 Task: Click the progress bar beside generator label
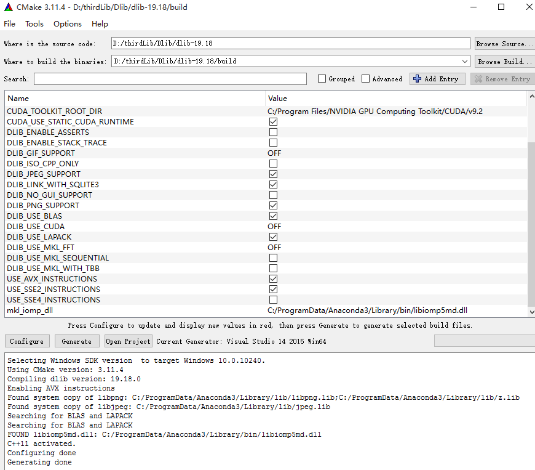click(485, 341)
